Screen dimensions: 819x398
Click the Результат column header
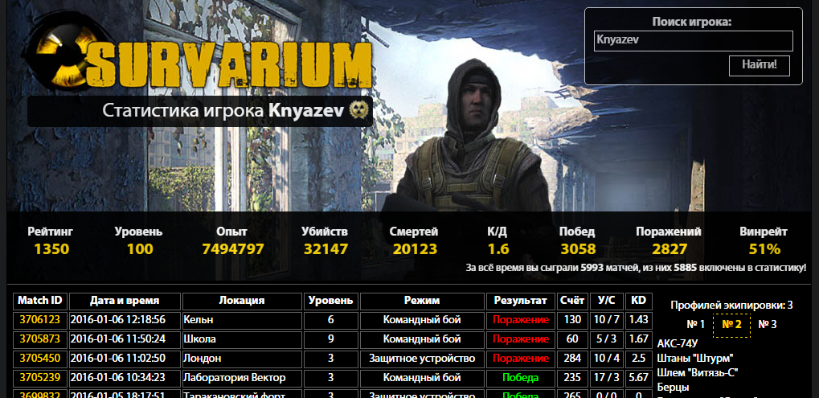520,301
